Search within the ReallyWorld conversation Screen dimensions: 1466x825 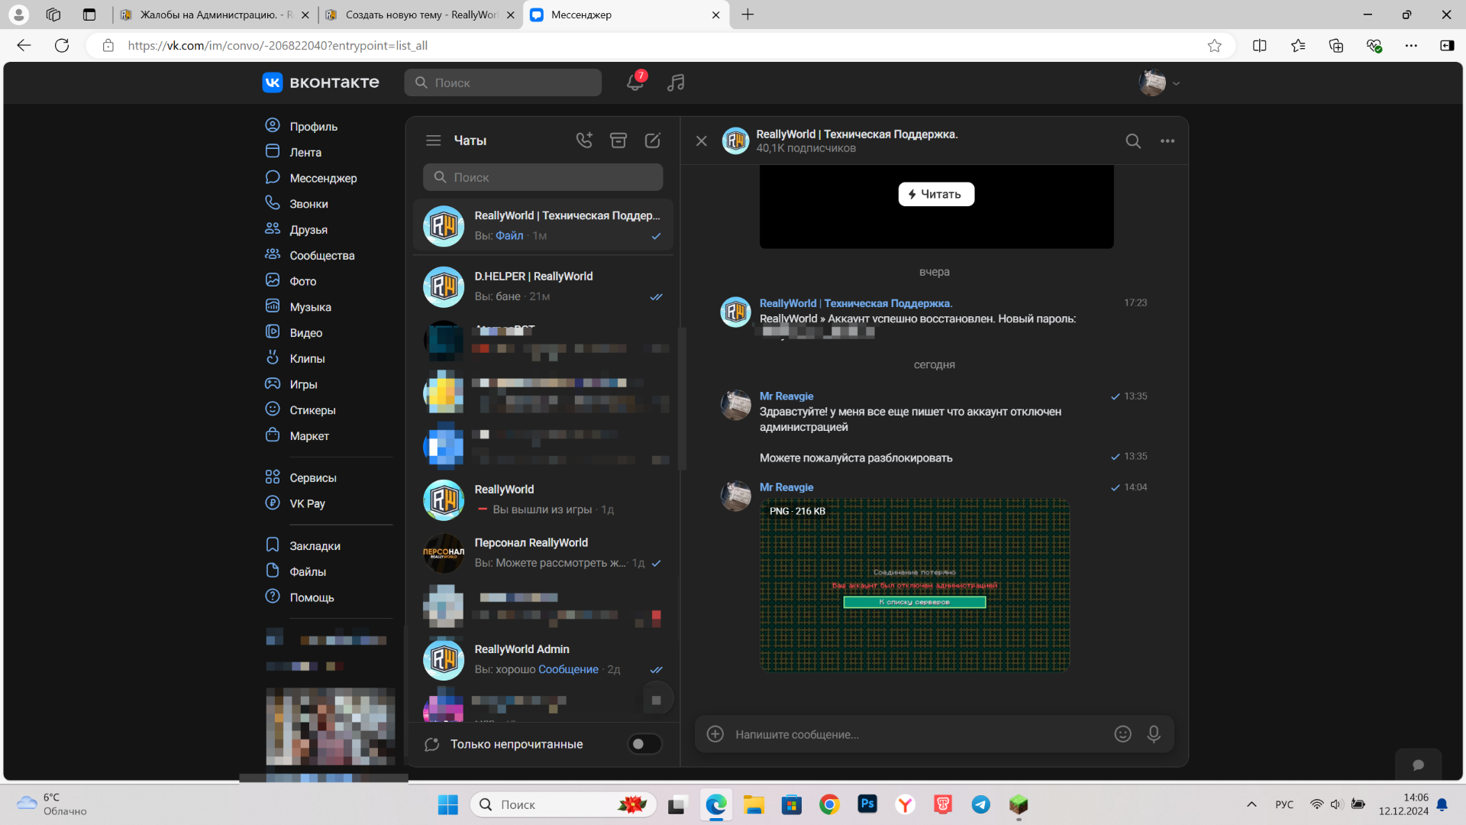click(x=1133, y=141)
